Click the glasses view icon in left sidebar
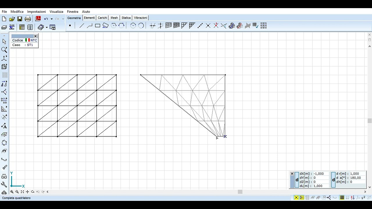This screenshot has height=209, width=372. click(x=4, y=176)
